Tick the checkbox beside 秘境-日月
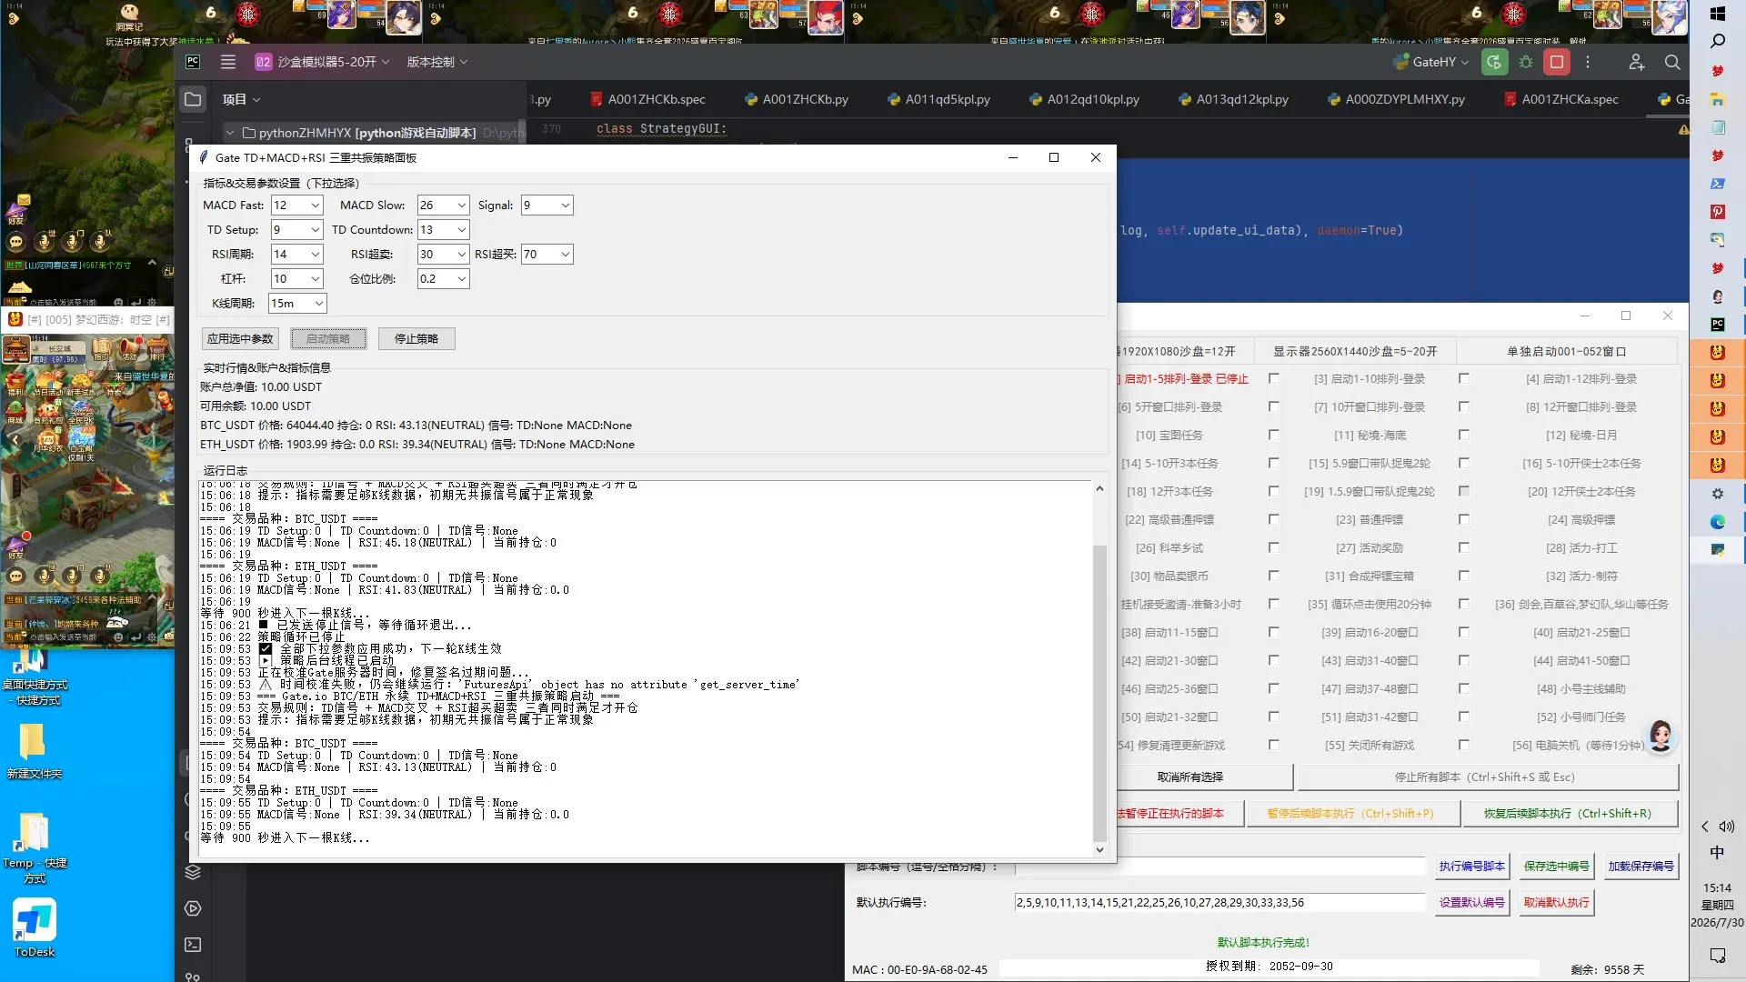The height and width of the screenshot is (982, 1746). point(1463,435)
